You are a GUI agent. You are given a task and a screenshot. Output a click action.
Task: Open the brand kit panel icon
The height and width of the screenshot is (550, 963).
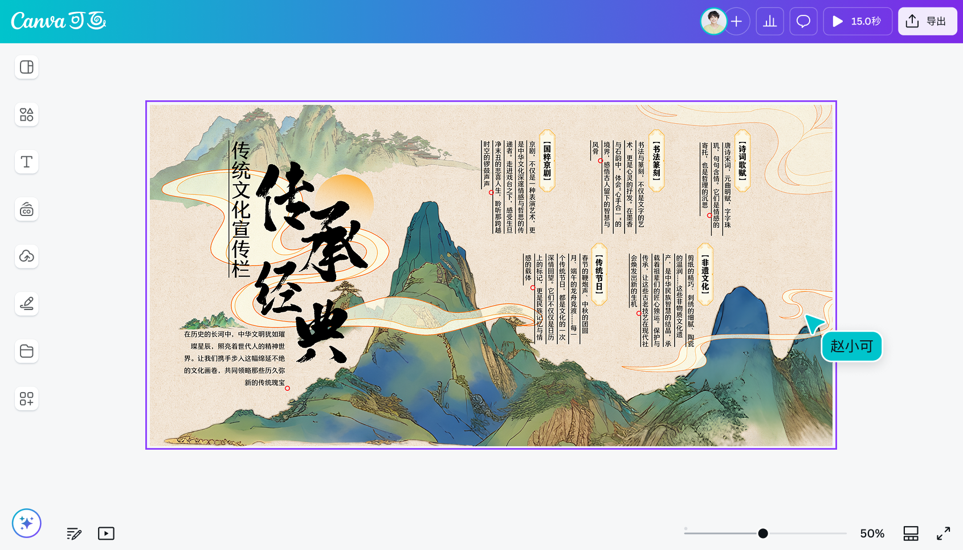(27, 209)
